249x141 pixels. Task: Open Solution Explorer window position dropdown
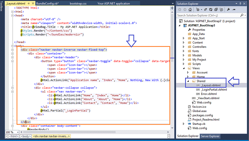tap(236, 4)
